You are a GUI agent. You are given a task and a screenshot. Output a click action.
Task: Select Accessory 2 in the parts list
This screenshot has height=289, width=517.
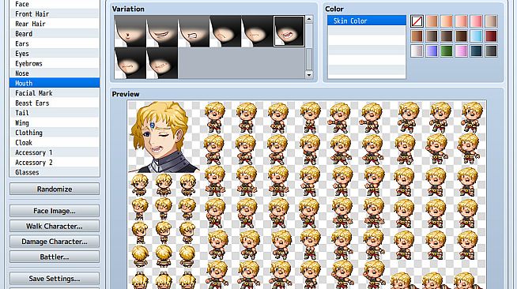click(55, 163)
